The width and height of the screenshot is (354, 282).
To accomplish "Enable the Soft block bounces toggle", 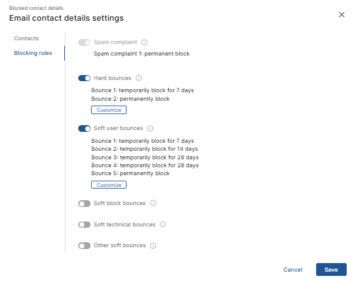I will point(84,204).
